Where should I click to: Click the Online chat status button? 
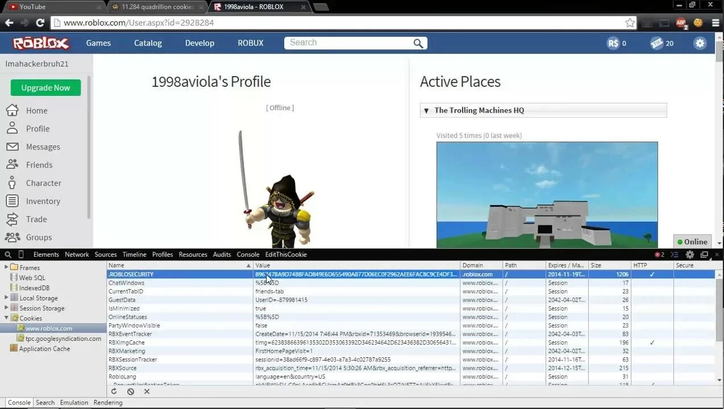693,241
